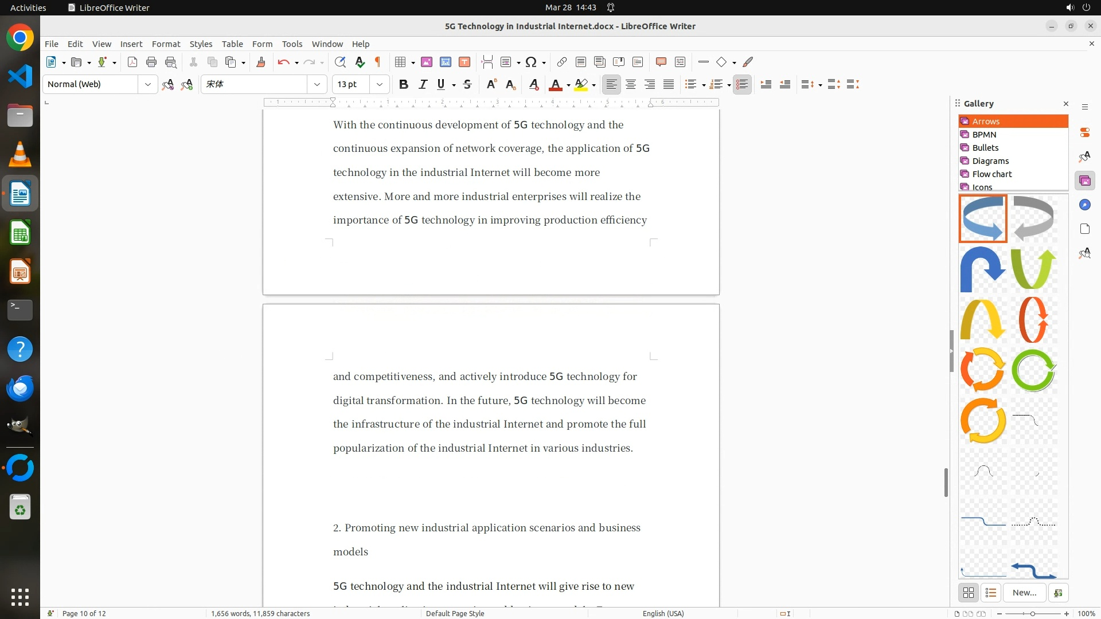
Task: Open the Format menu
Action: click(x=166, y=44)
